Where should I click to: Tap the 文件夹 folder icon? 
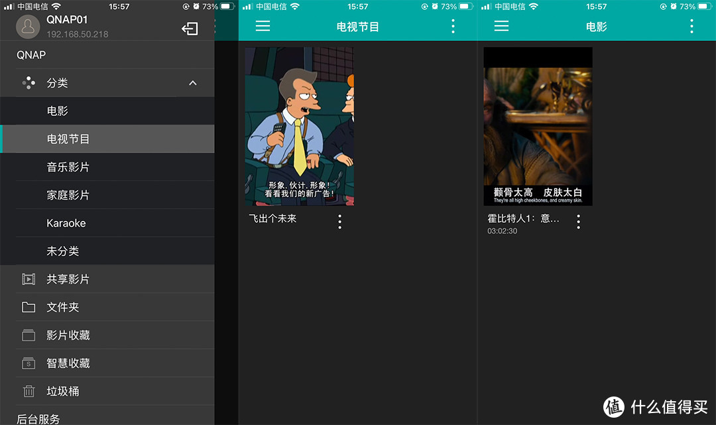(x=29, y=307)
